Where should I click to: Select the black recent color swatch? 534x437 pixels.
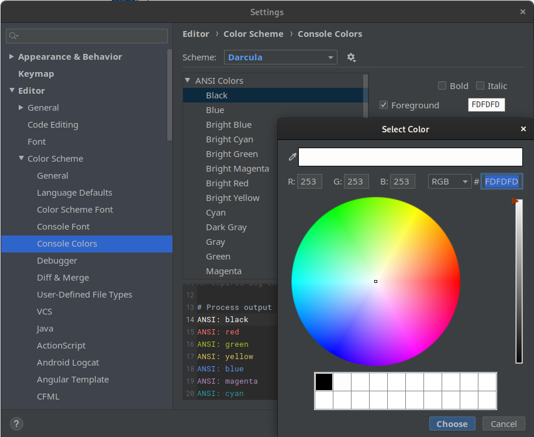[324, 382]
